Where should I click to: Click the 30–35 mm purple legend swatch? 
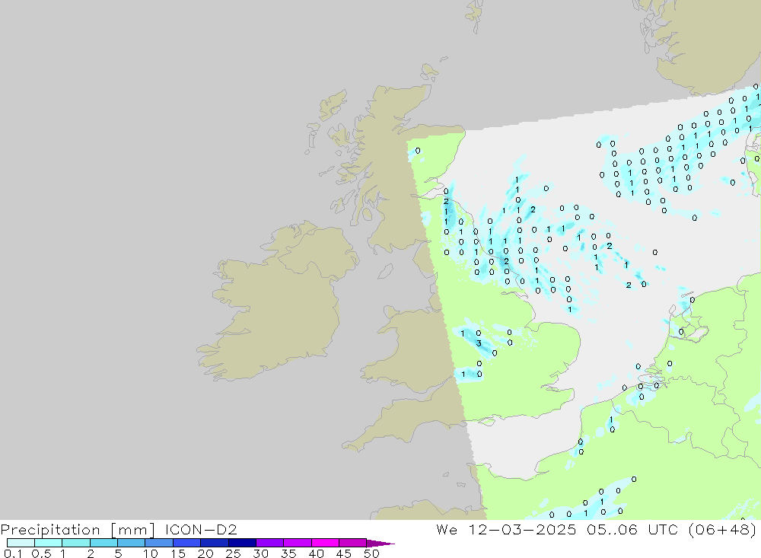click(x=270, y=543)
